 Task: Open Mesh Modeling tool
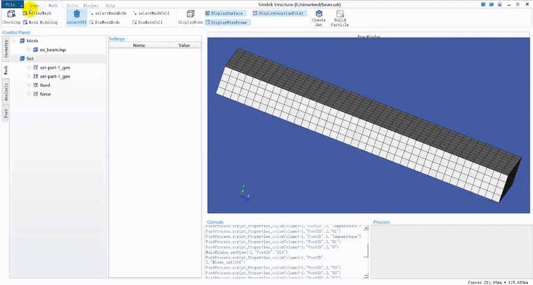(40, 23)
